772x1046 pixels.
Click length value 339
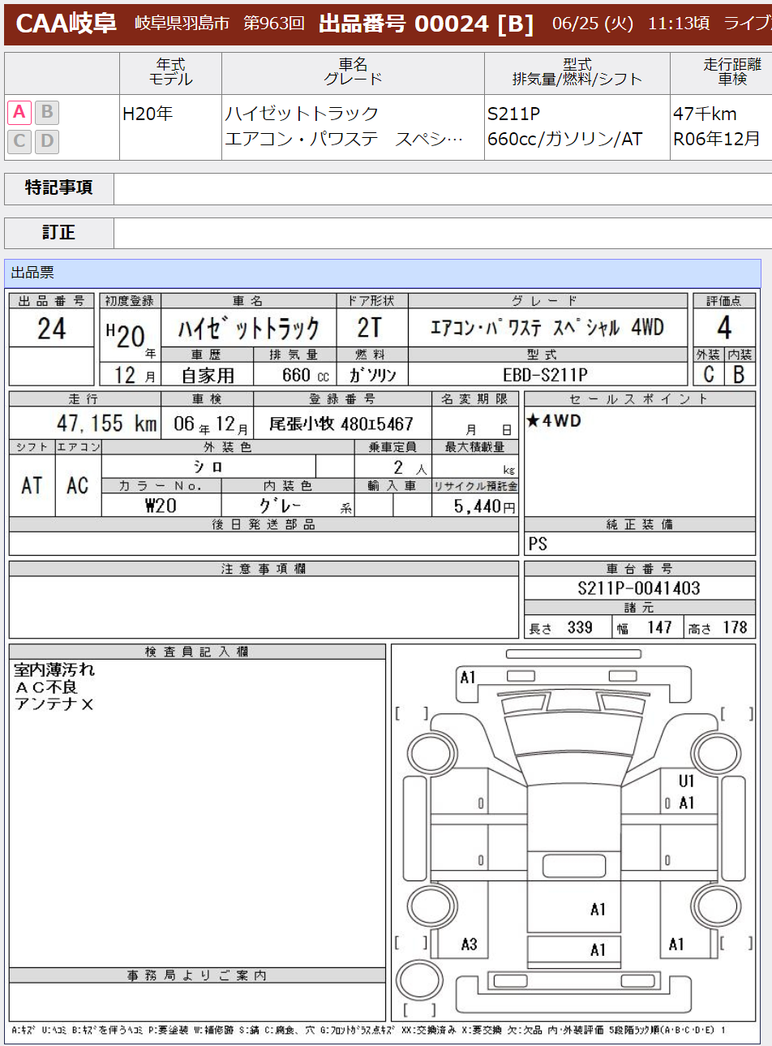[580, 627]
